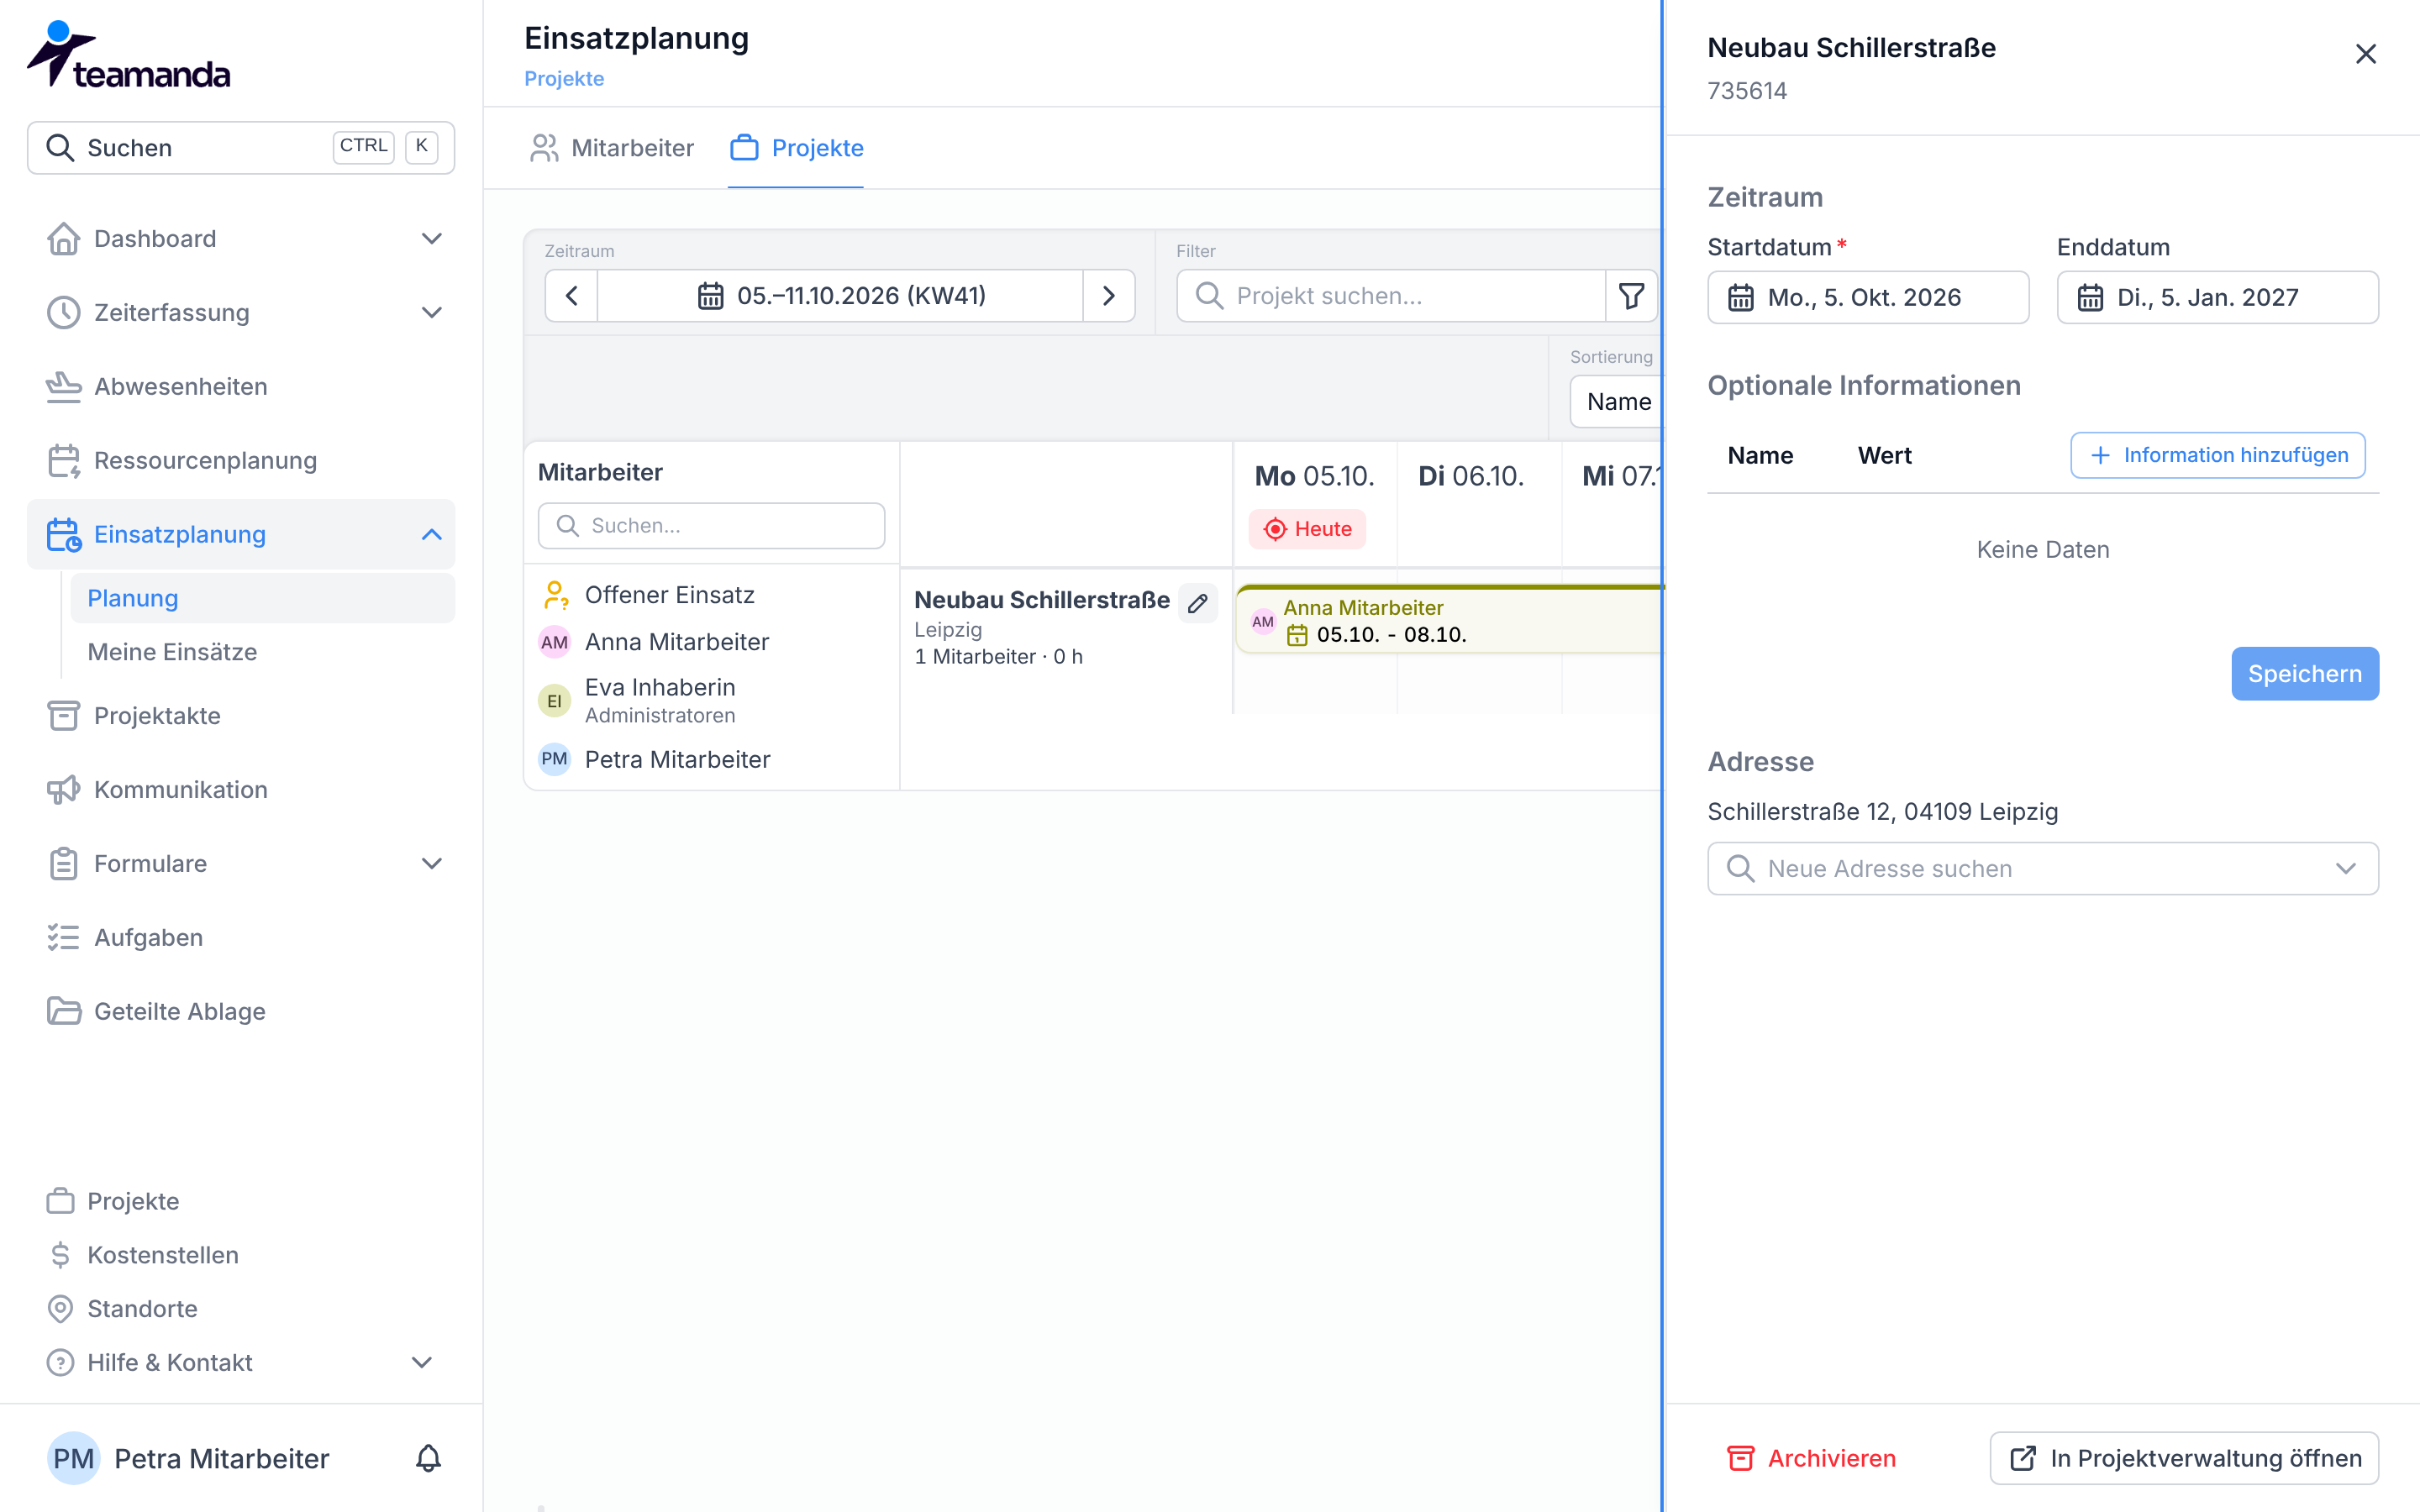Open the Neue Adresse suchen dropdown
The width and height of the screenshot is (2420, 1512).
pos(2042,868)
